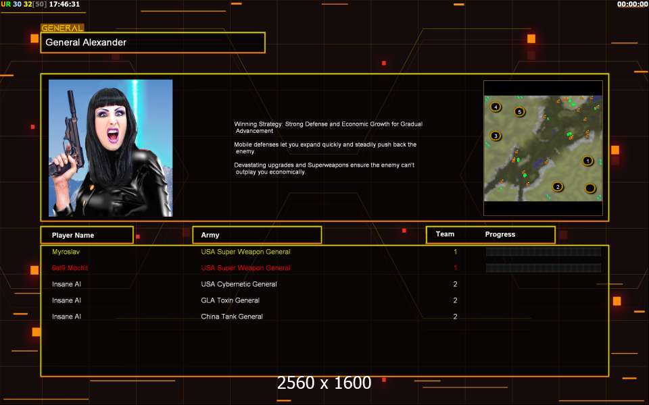Screen dimensions: 649x405
Task: Click the Army column header
Action: 257,235
